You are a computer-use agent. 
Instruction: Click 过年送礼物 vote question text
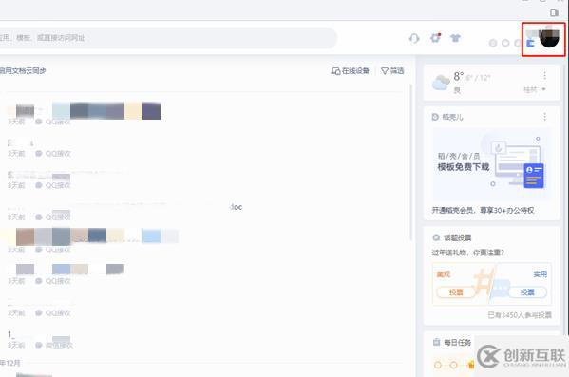467,253
